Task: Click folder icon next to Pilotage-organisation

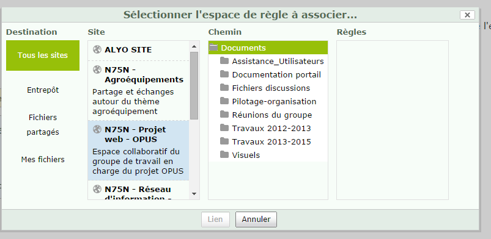Action: (x=224, y=101)
